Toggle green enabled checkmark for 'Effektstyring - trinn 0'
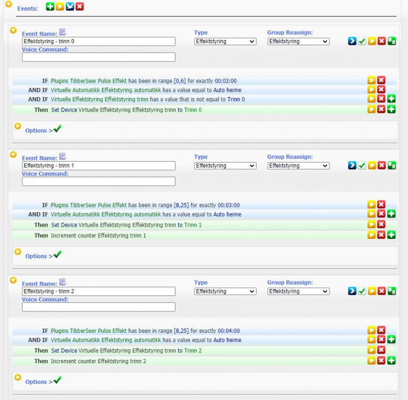The width and height of the screenshot is (408, 400). (362, 41)
